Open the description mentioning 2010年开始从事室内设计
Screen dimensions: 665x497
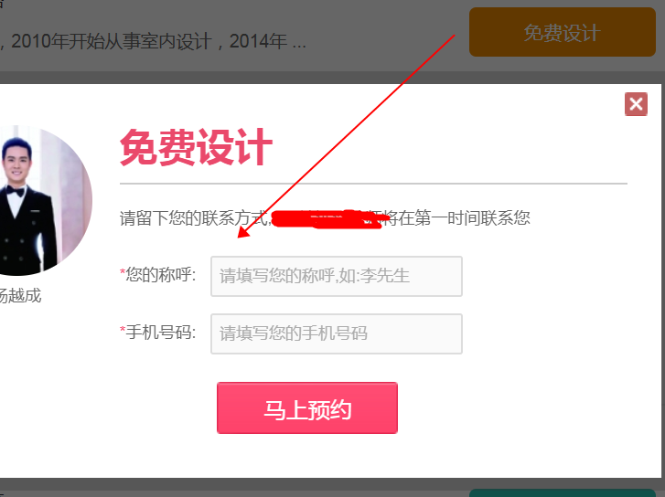coord(153,41)
